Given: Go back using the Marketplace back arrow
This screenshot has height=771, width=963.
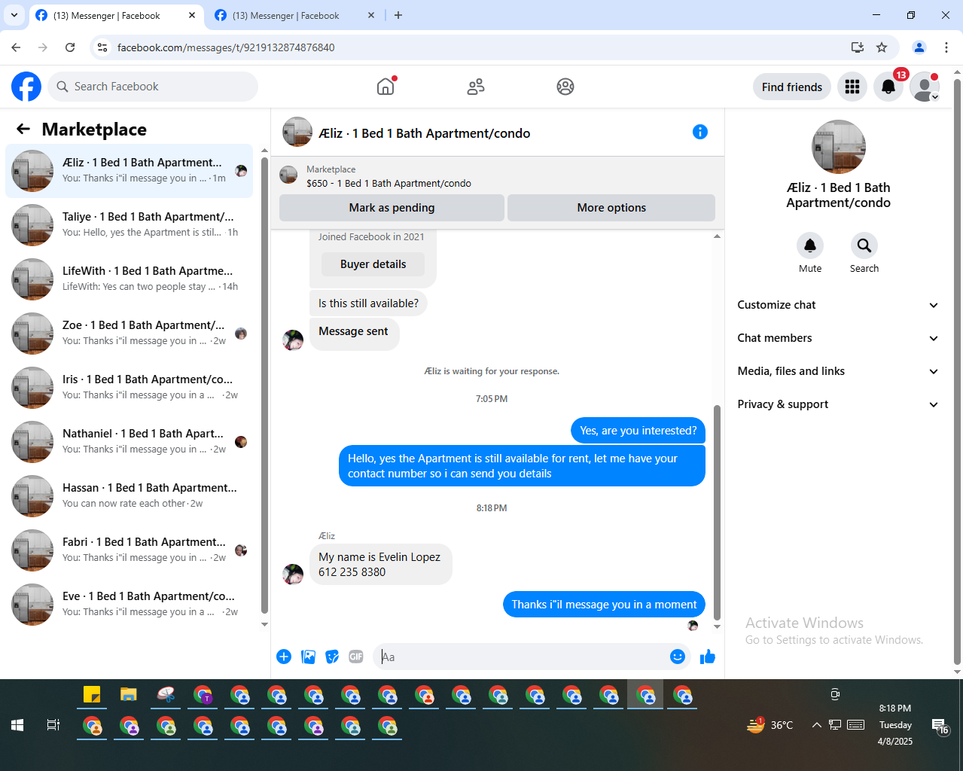Looking at the screenshot, I should (x=23, y=129).
